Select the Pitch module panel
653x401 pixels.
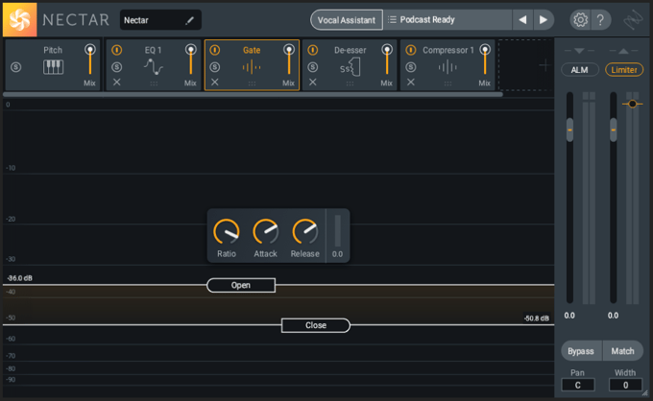tap(53, 65)
